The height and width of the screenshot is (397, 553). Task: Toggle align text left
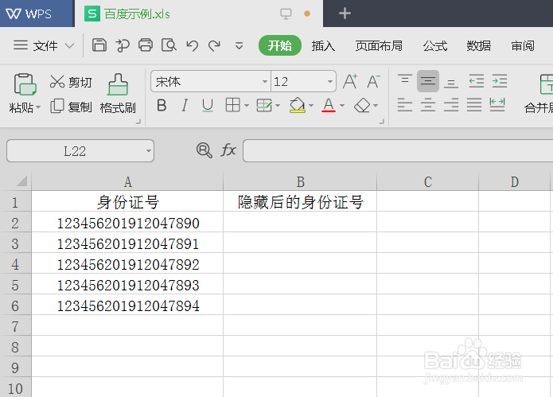pyautogui.click(x=405, y=105)
